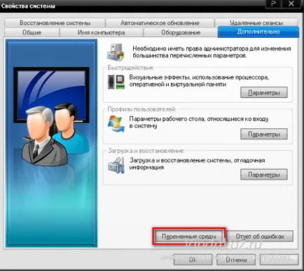Open the Автоматическое обновление tab
The height and width of the screenshot is (271, 304).
(160, 23)
